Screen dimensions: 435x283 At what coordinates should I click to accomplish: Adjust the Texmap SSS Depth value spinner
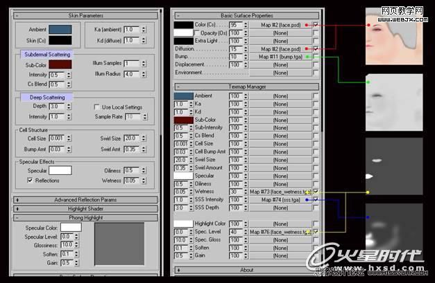click(191, 208)
